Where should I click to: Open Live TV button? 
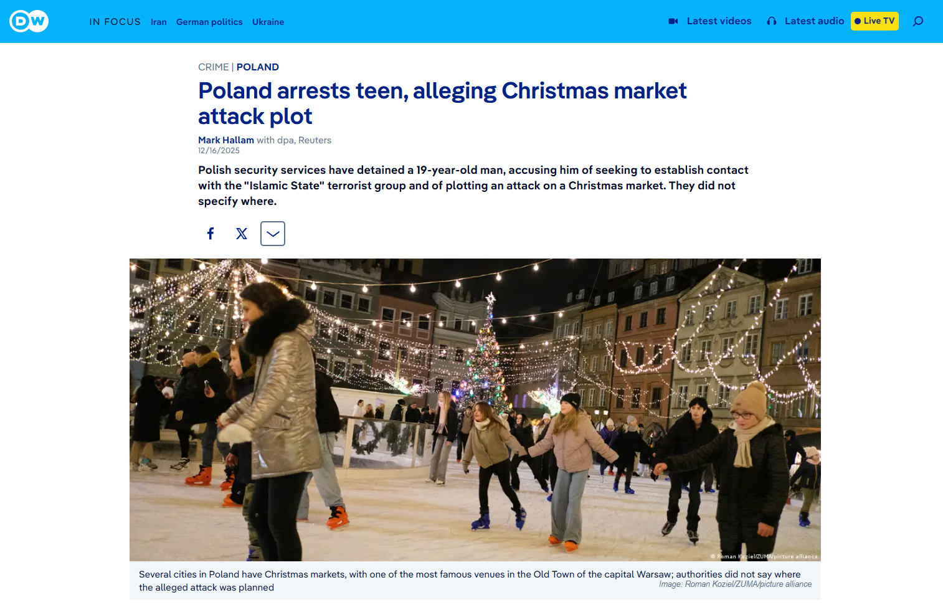(874, 21)
